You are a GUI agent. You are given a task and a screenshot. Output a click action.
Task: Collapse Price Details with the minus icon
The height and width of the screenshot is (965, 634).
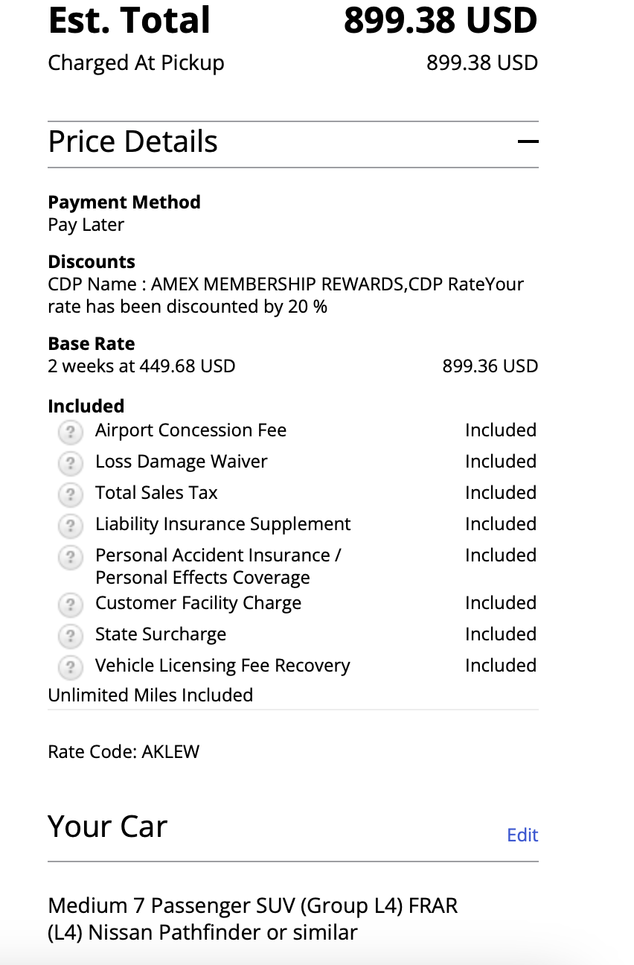point(528,141)
